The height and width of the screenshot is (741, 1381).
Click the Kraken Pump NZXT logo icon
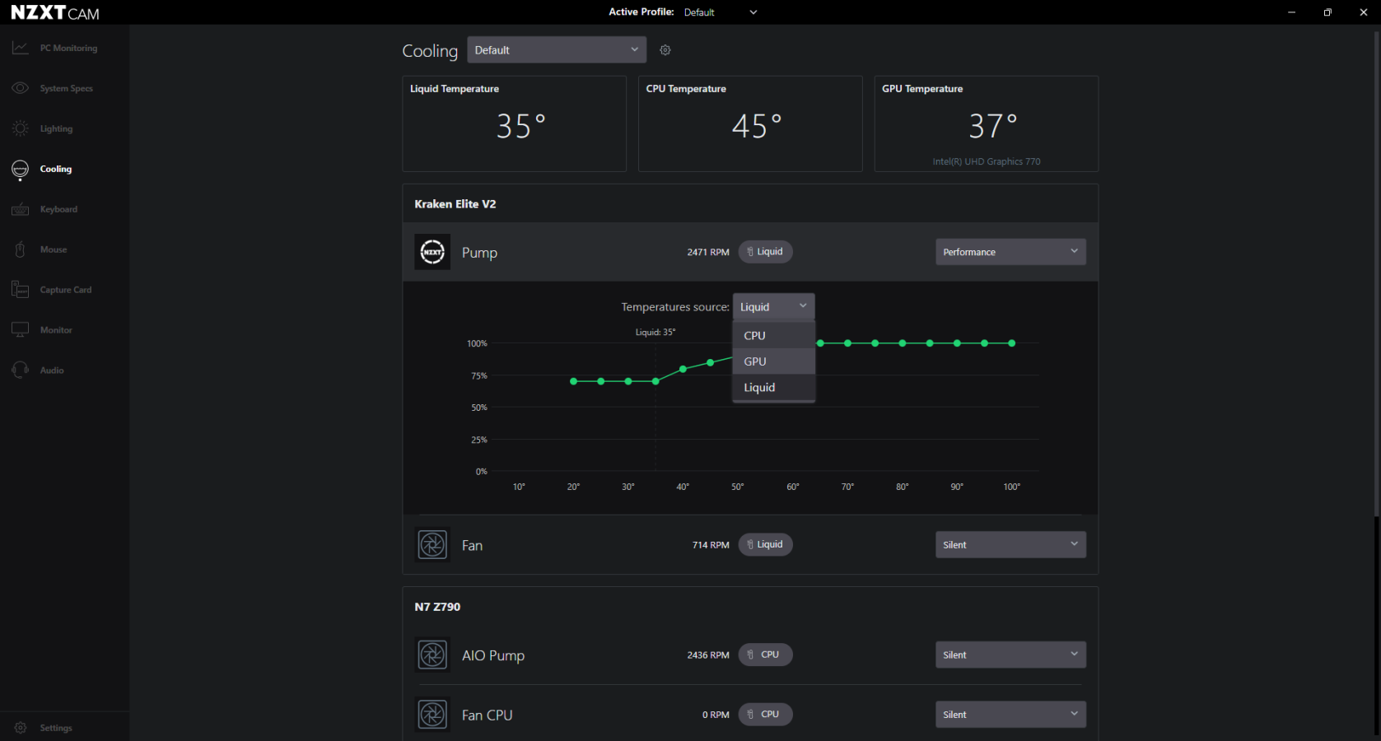click(432, 252)
